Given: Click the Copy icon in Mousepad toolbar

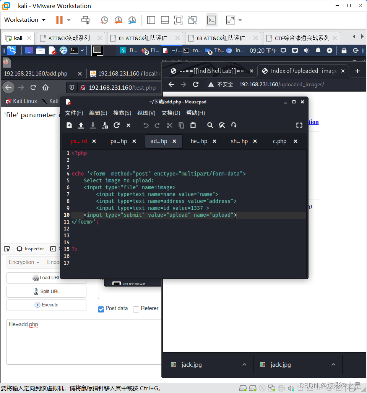Looking at the screenshot, I should coord(181,125).
